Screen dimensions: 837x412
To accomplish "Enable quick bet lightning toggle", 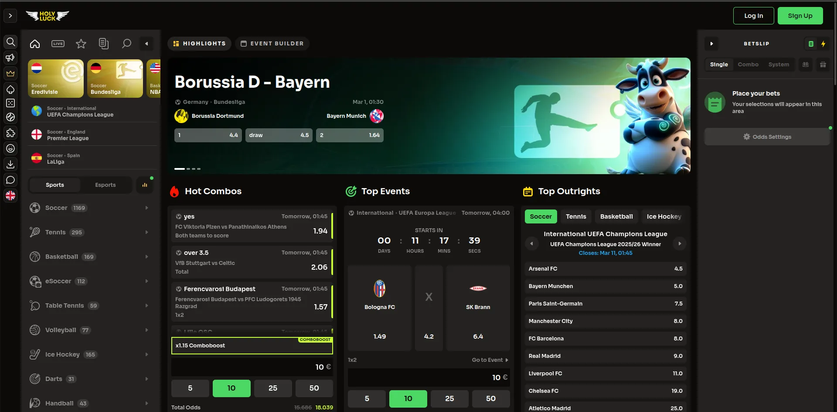I will click(823, 44).
